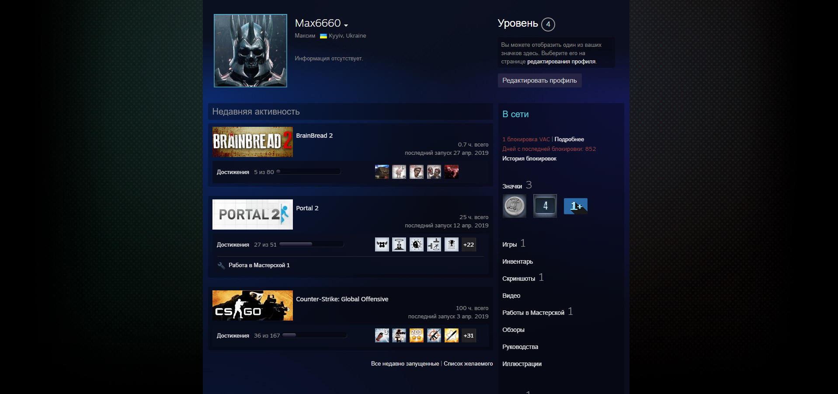838x394 pixels.
Task: Open the BrainBread 2 title link
Action: [x=314, y=136]
